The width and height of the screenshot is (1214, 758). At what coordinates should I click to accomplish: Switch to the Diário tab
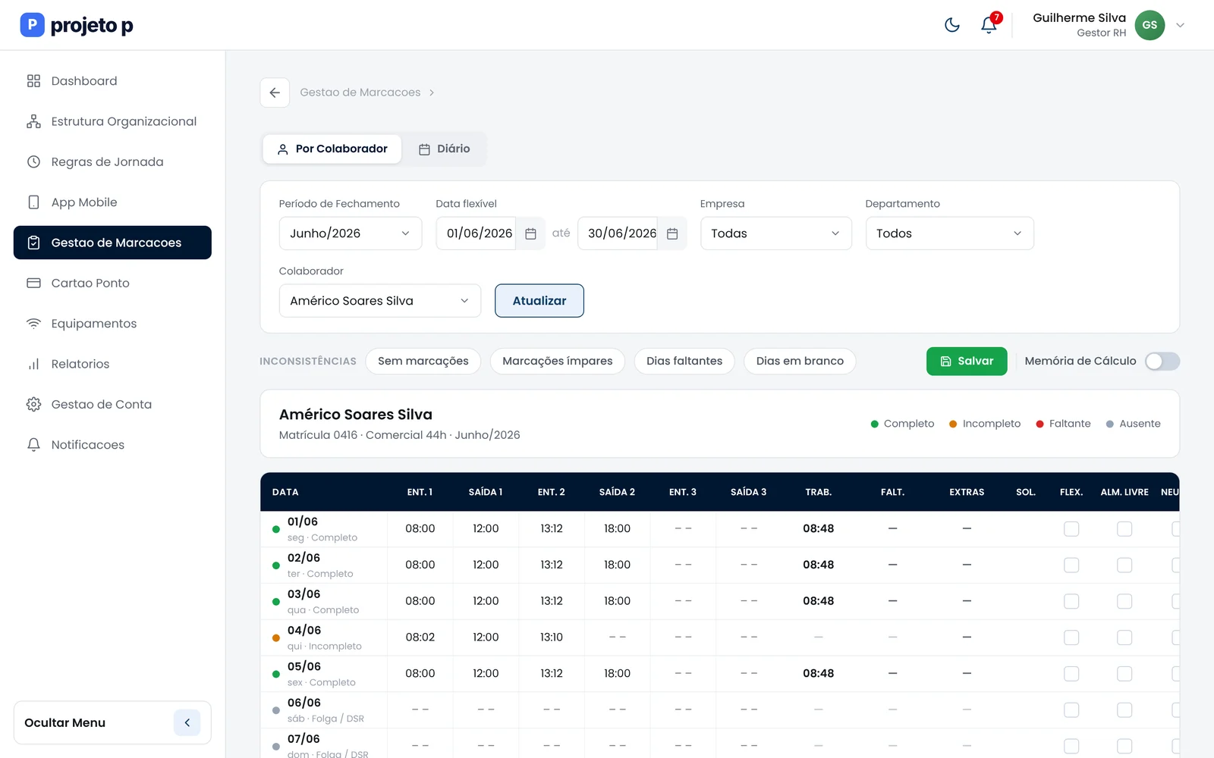click(445, 149)
